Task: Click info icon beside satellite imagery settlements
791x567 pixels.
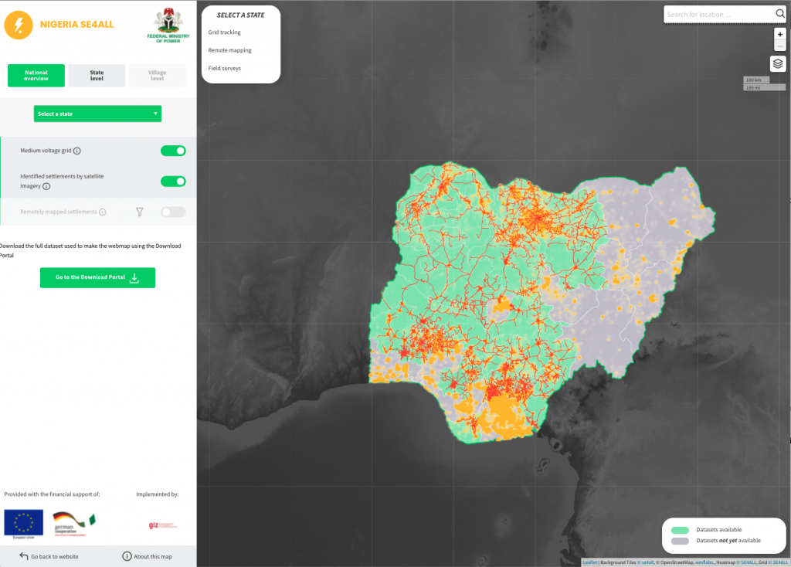Action: coord(46,186)
